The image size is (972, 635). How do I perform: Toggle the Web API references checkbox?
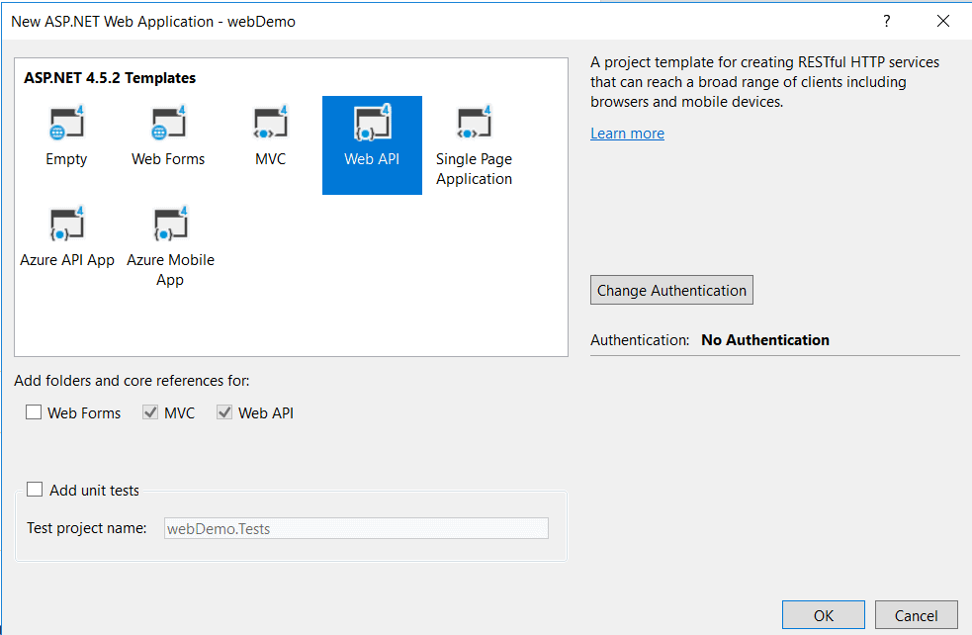tap(224, 412)
